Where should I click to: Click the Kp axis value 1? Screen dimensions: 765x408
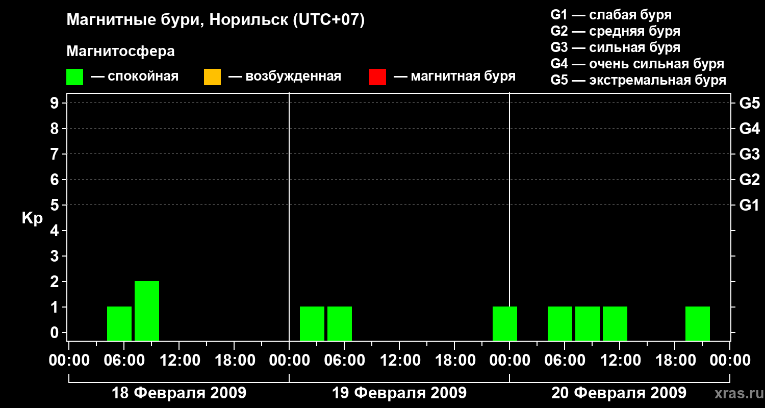[x=56, y=307]
